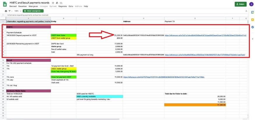Add more add-ons with plus icon

[x=253, y=39]
